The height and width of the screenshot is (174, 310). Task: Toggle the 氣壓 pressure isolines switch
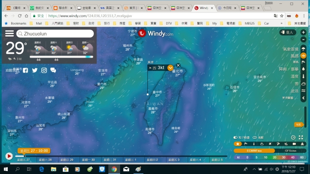pos(254,137)
